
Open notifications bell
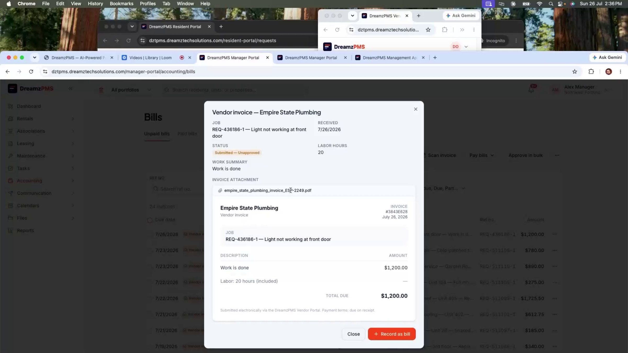[531, 90]
